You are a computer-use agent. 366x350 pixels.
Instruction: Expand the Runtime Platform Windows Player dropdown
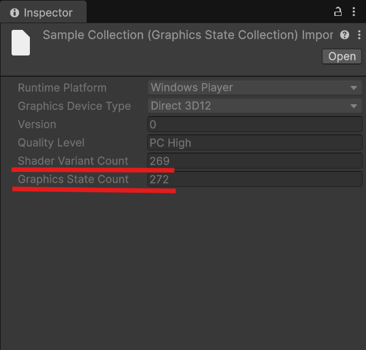tap(254, 88)
